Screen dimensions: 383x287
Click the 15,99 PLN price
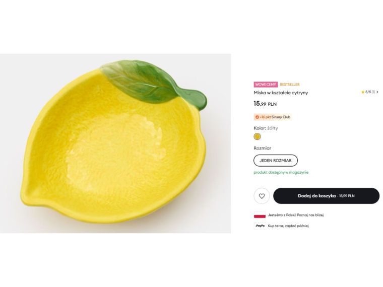265,104
